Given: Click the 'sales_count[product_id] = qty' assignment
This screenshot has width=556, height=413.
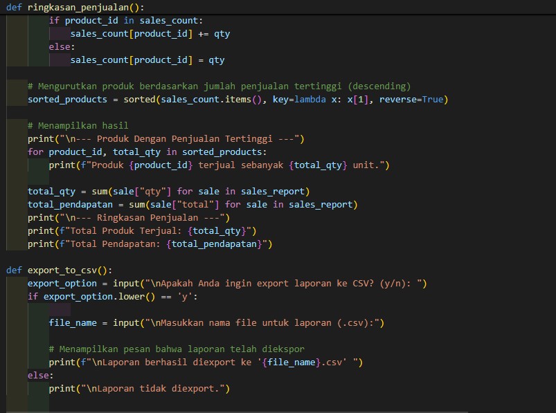Looking at the screenshot, I should pos(147,59).
